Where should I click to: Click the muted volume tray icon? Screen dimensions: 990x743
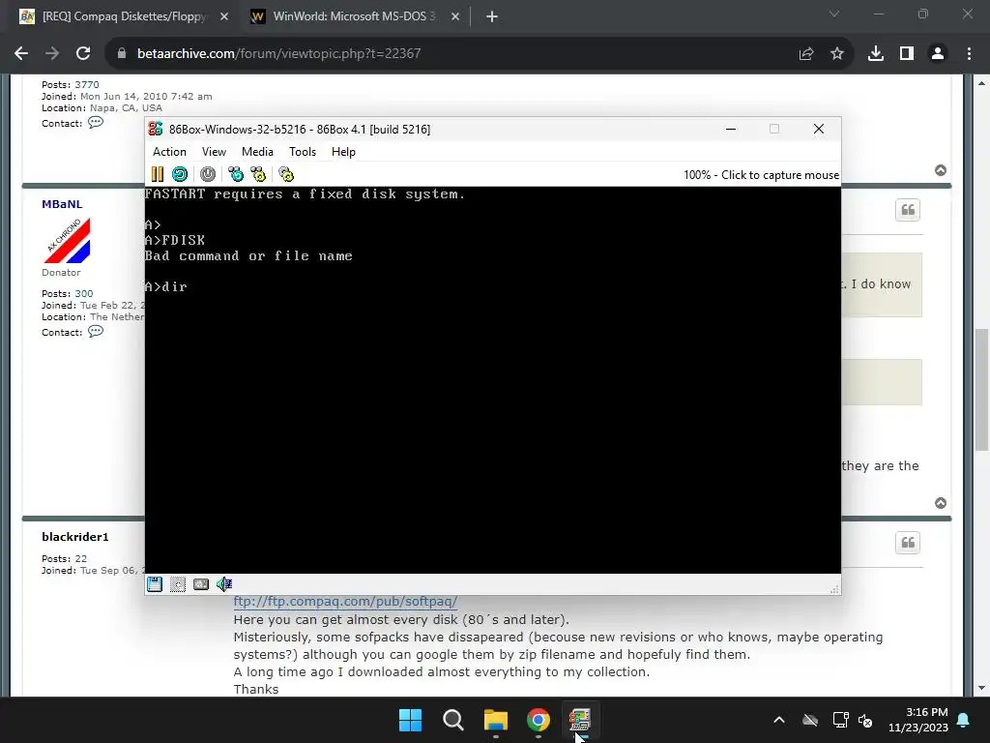[865, 720]
